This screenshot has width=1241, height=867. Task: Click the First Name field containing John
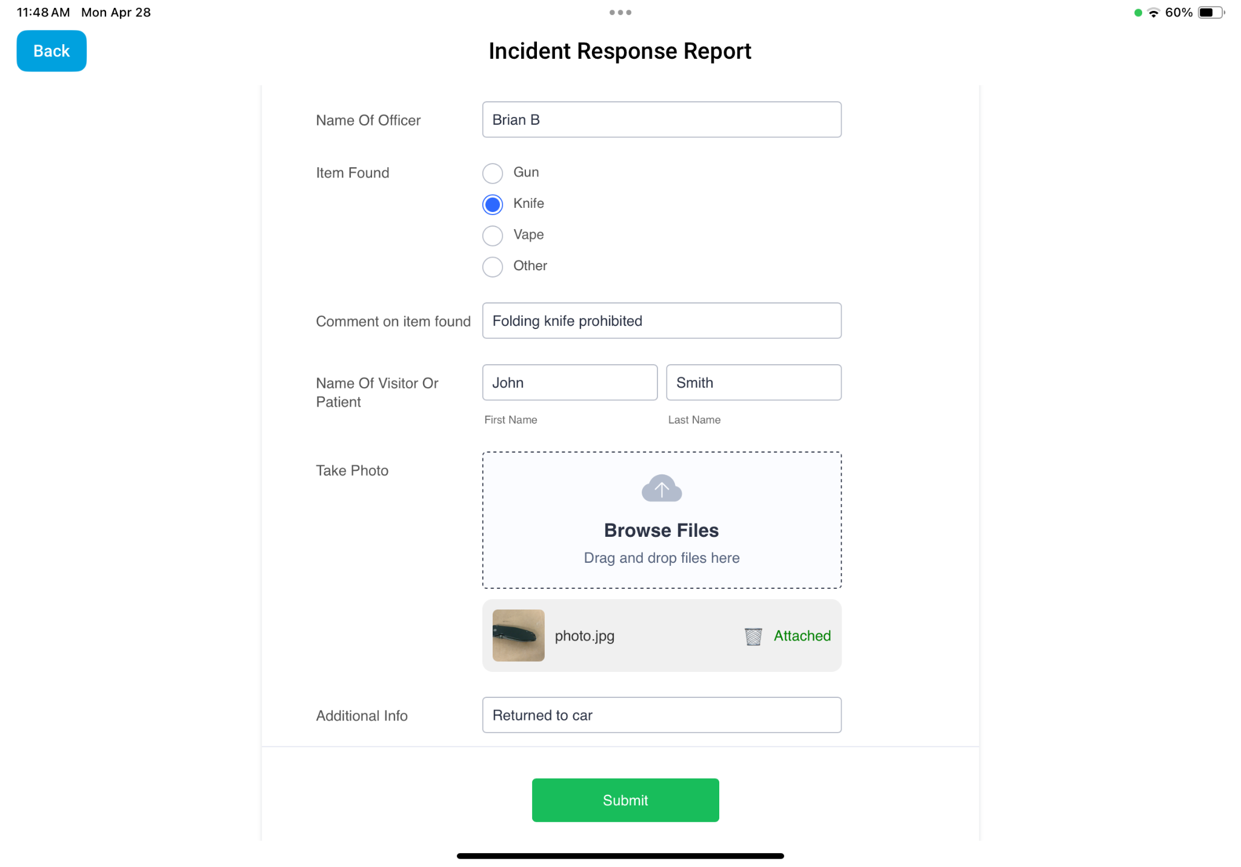(569, 382)
